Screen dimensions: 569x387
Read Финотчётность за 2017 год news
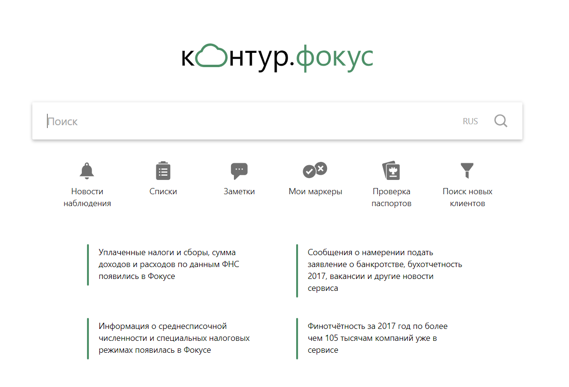(x=377, y=338)
